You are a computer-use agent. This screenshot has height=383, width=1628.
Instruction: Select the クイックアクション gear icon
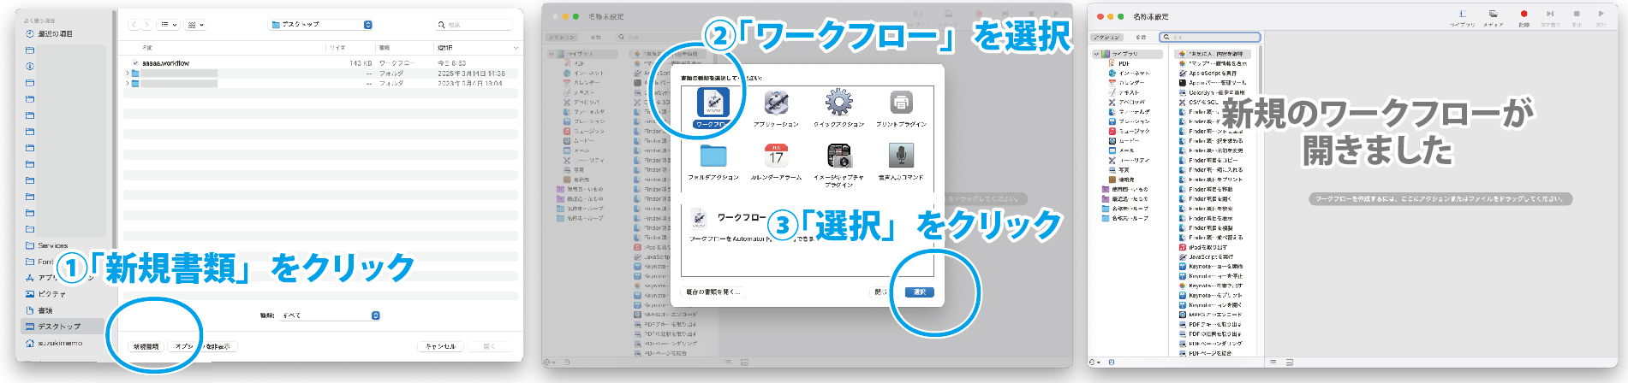838,103
